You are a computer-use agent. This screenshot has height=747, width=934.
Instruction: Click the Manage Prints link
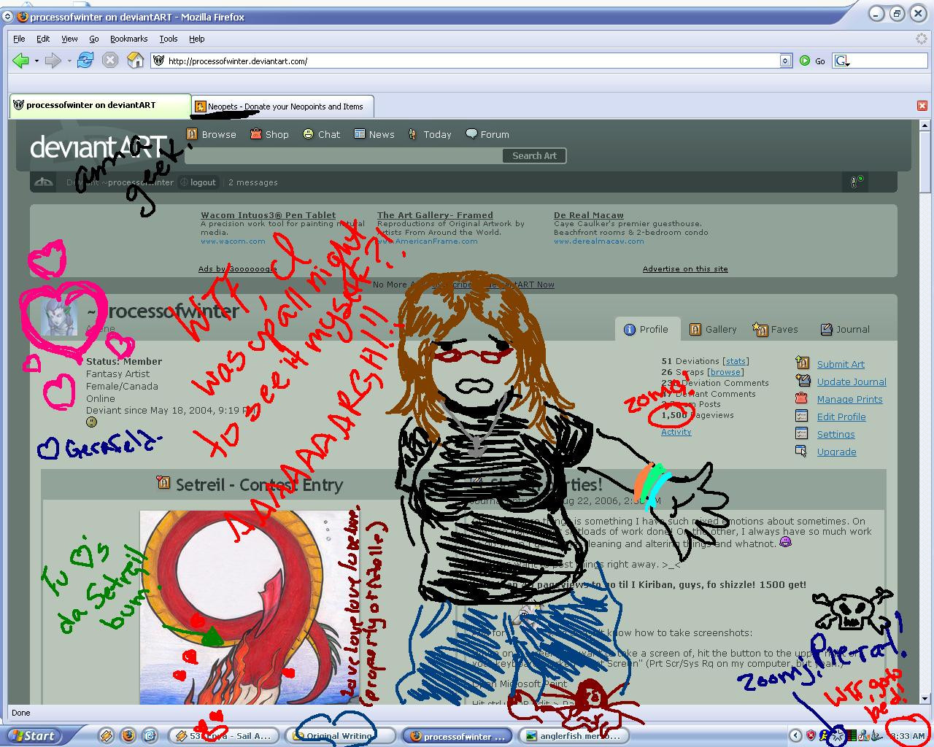(x=849, y=399)
